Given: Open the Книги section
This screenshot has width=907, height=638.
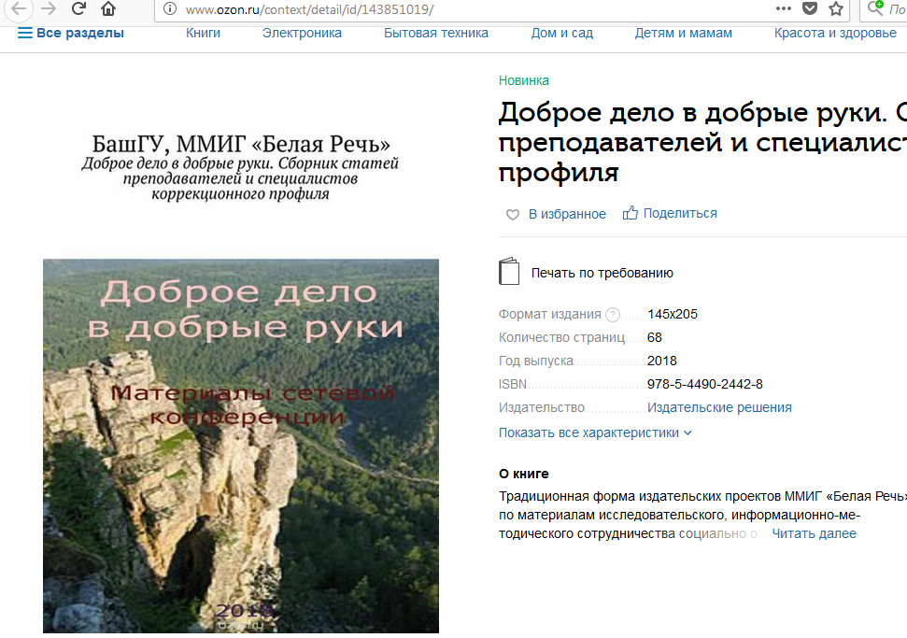Looking at the screenshot, I should coord(203,34).
